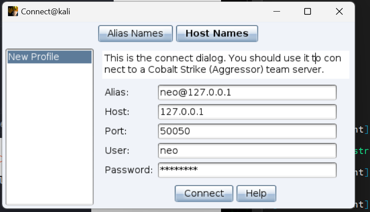Screen dimensions: 370x212
Task: Select the New Profile entry
Action: [x=49, y=57]
